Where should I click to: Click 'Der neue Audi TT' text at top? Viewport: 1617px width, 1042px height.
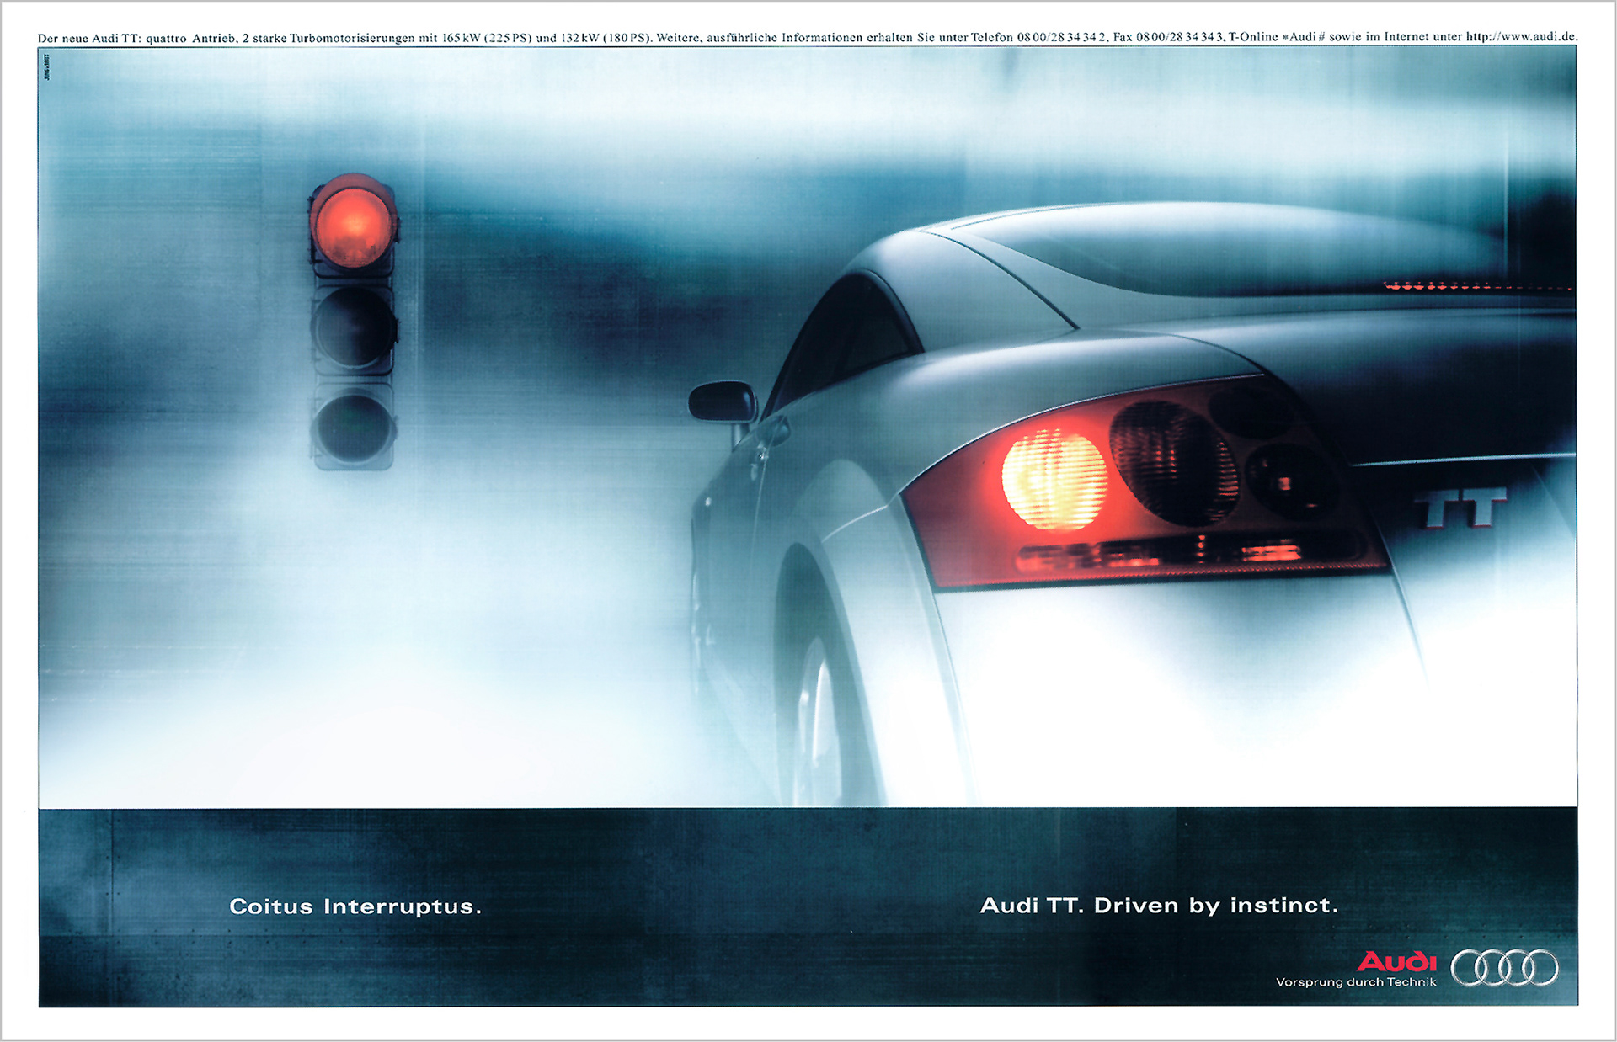tap(88, 38)
